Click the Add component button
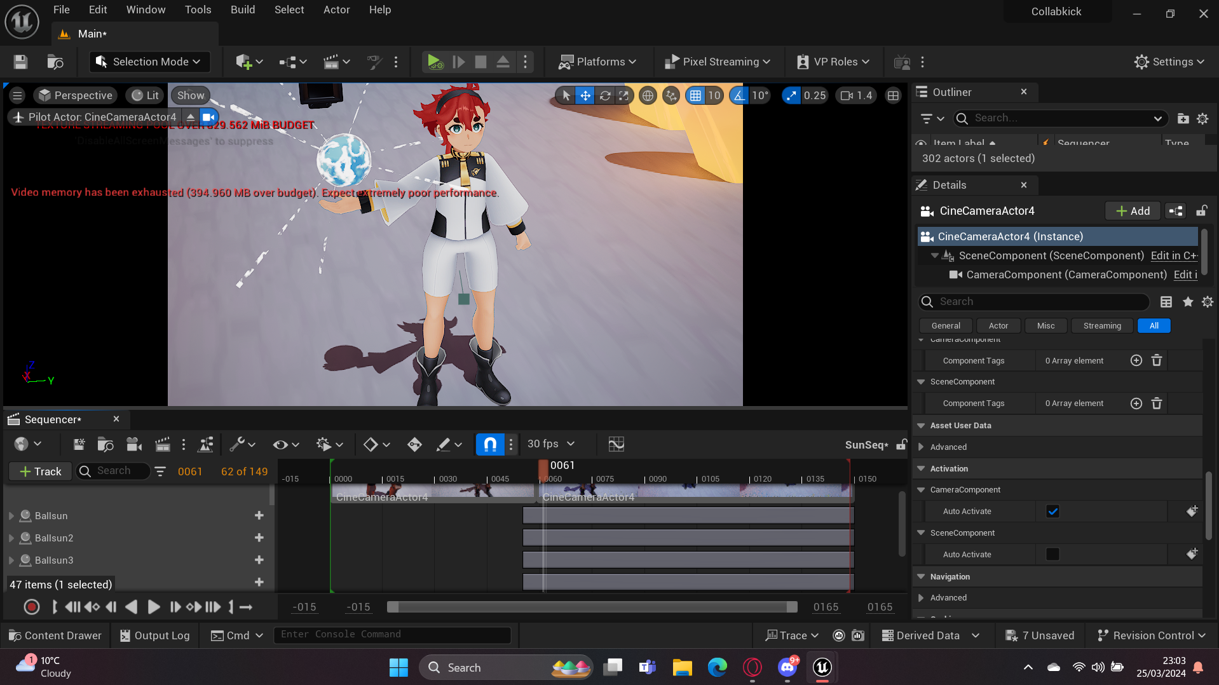The image size is (1219, 685). [x=1133, y=211]
